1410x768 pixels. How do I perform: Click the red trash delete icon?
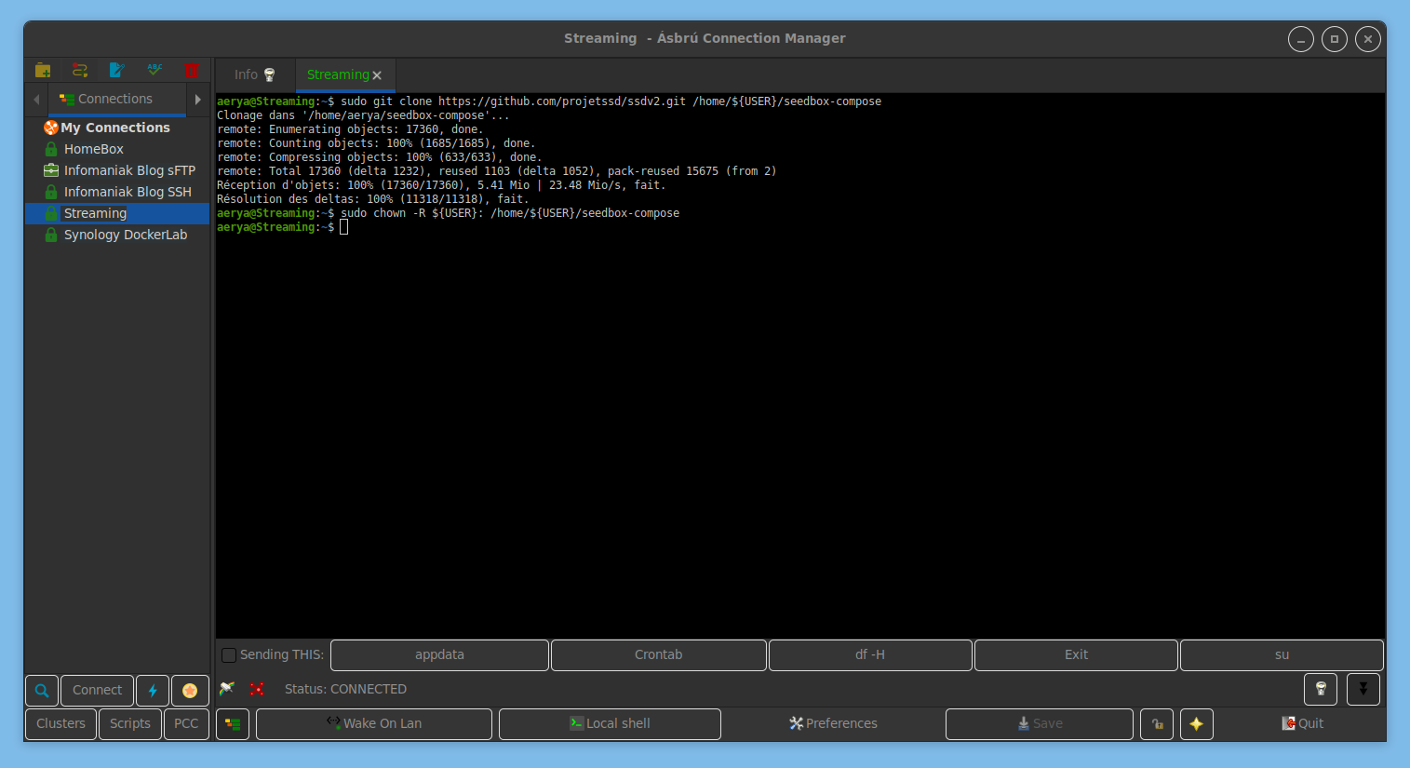point(192,71)
